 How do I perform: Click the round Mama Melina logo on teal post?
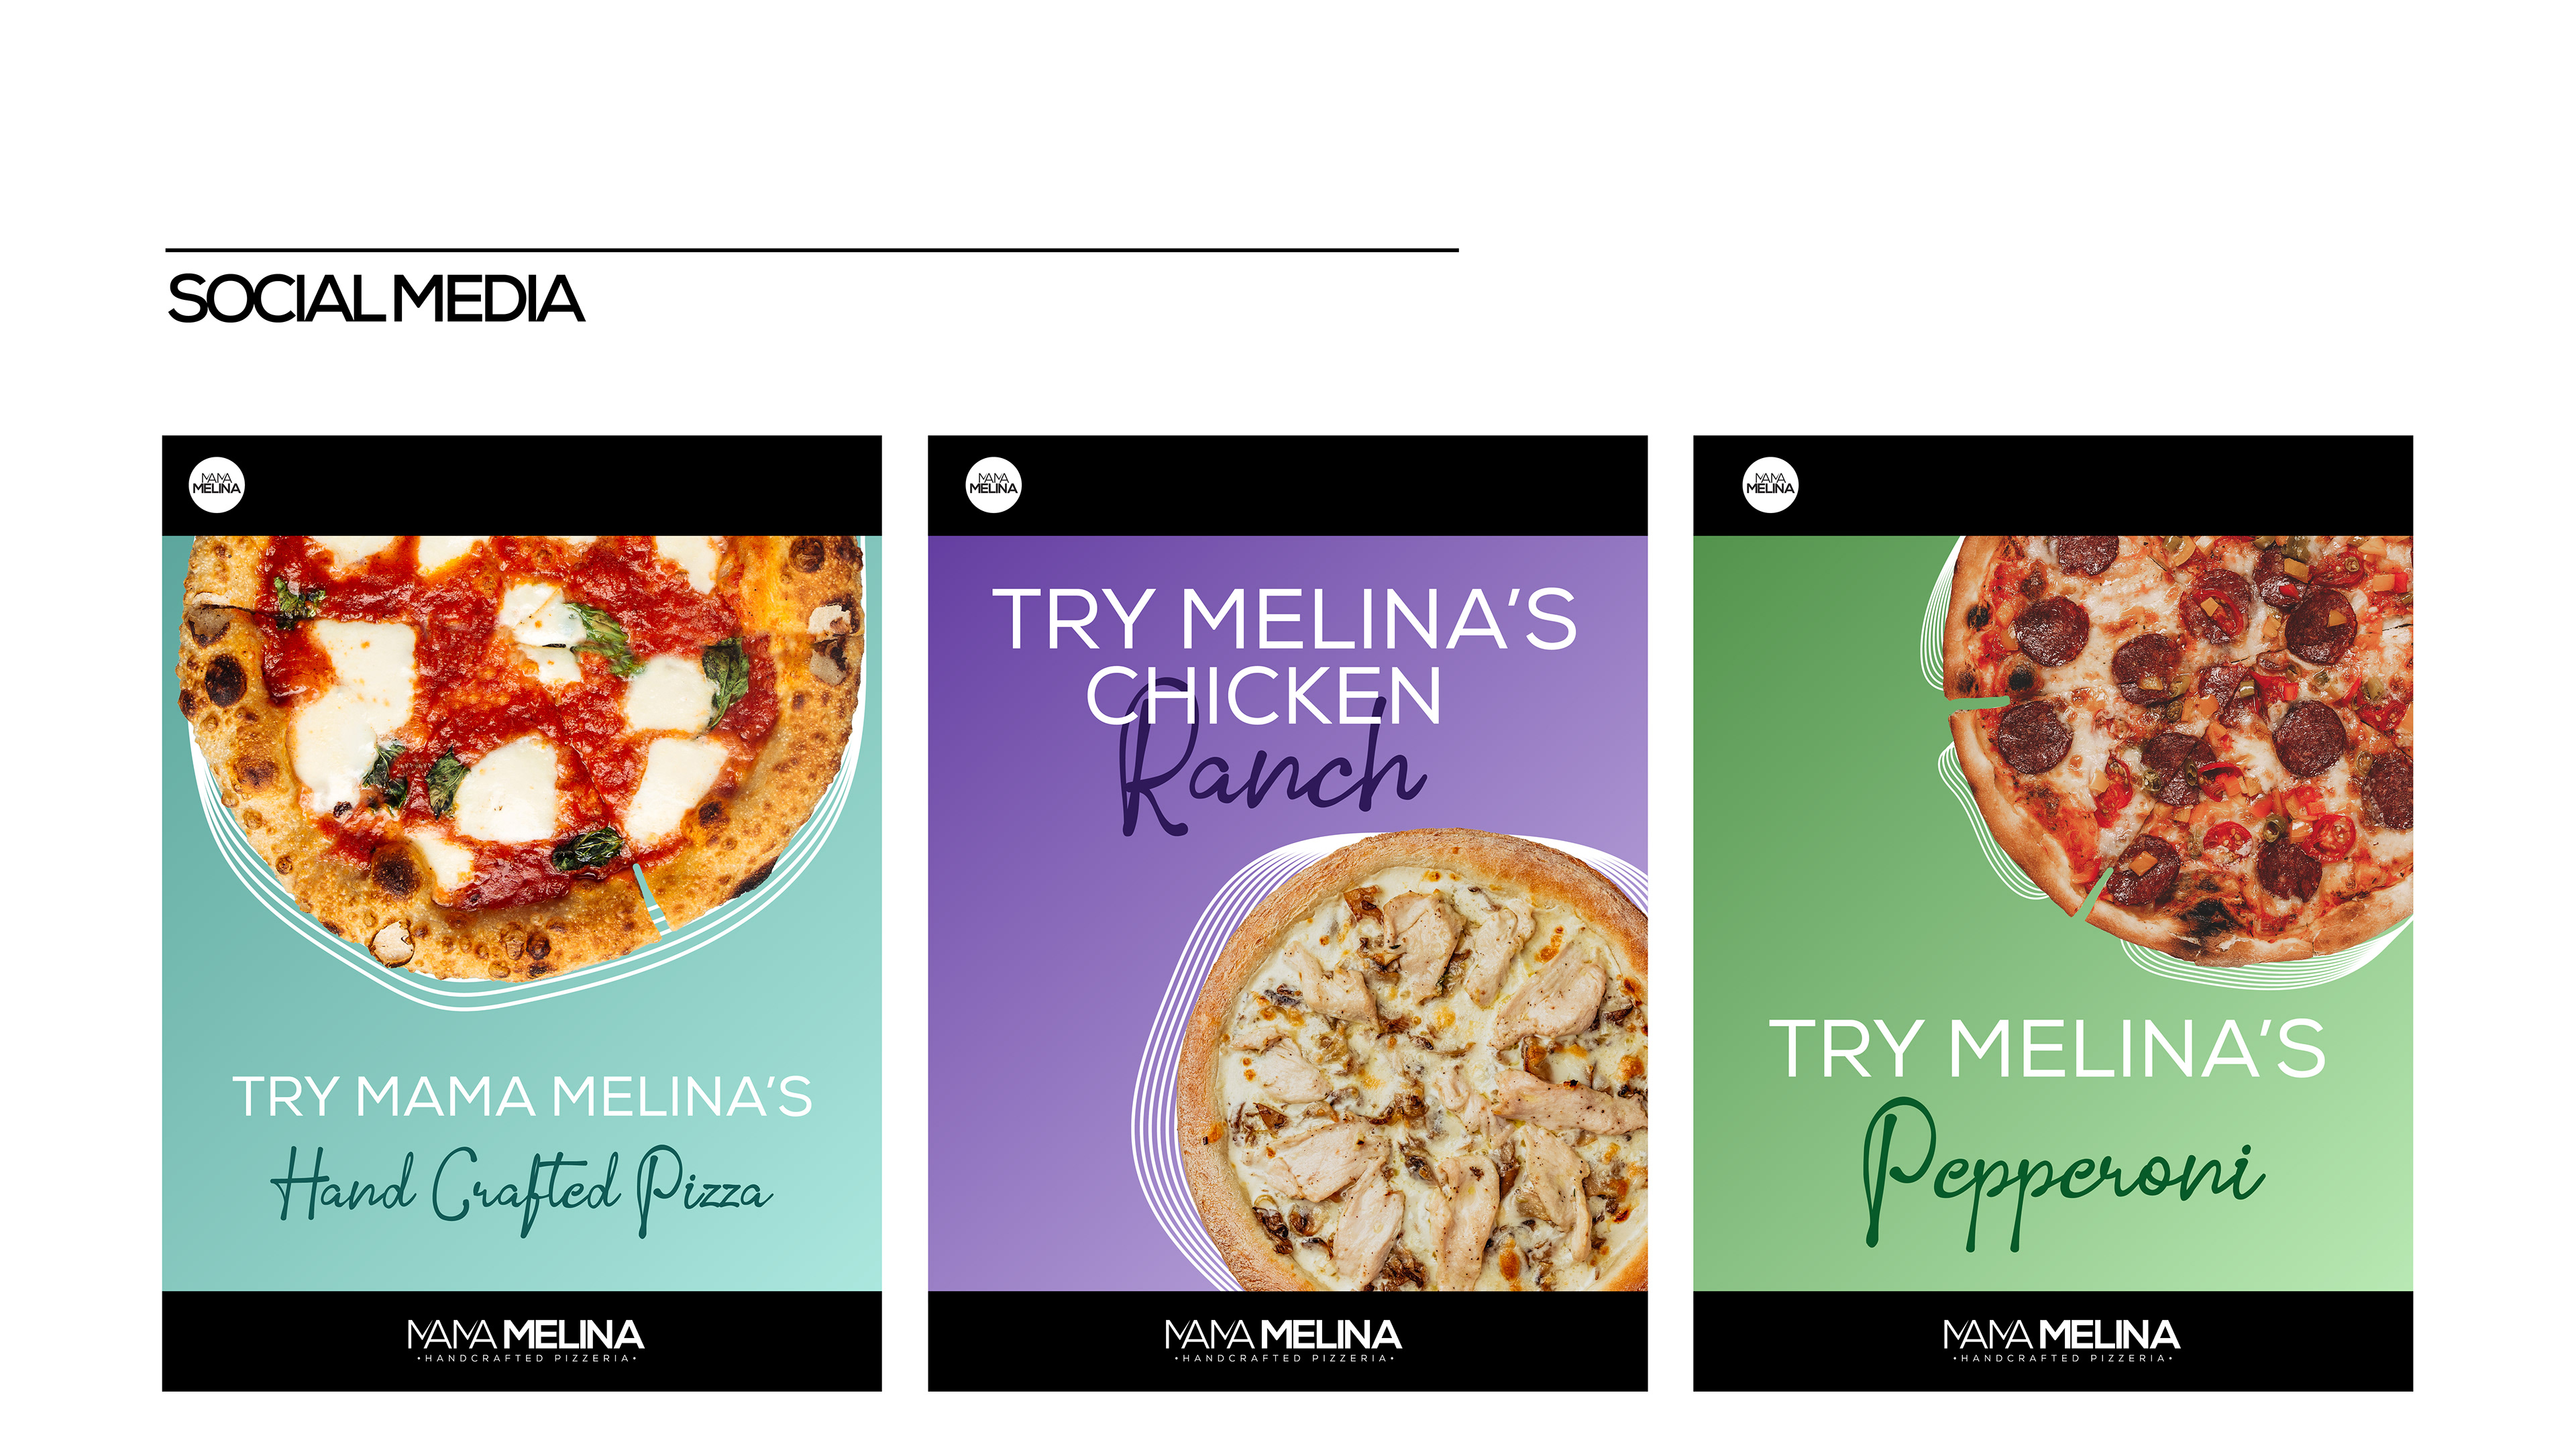pyautogui.click(x=217, y=485)
